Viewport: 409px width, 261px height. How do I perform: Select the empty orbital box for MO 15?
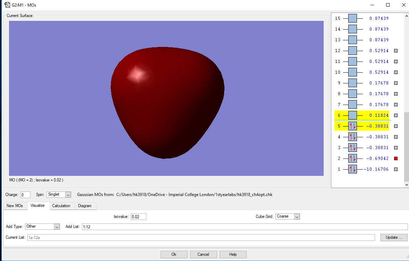click(352, 18)
